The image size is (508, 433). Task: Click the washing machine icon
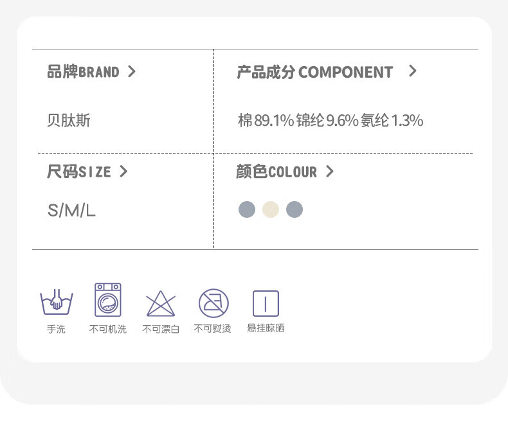point(108,299)
